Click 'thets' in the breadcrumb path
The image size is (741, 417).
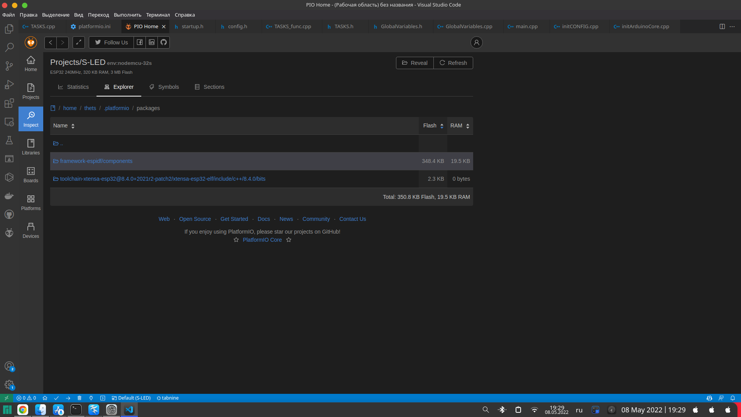pos(90,108)
